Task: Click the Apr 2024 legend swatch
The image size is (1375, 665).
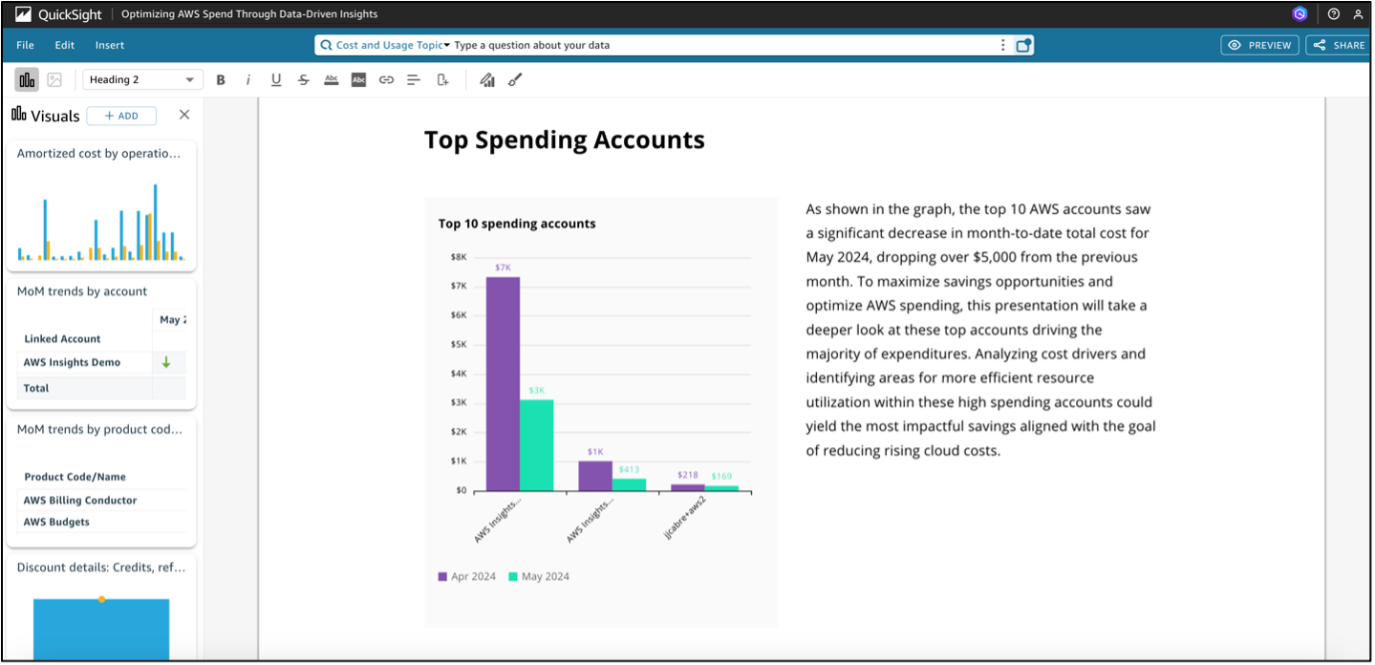Action: pos(442,576)
